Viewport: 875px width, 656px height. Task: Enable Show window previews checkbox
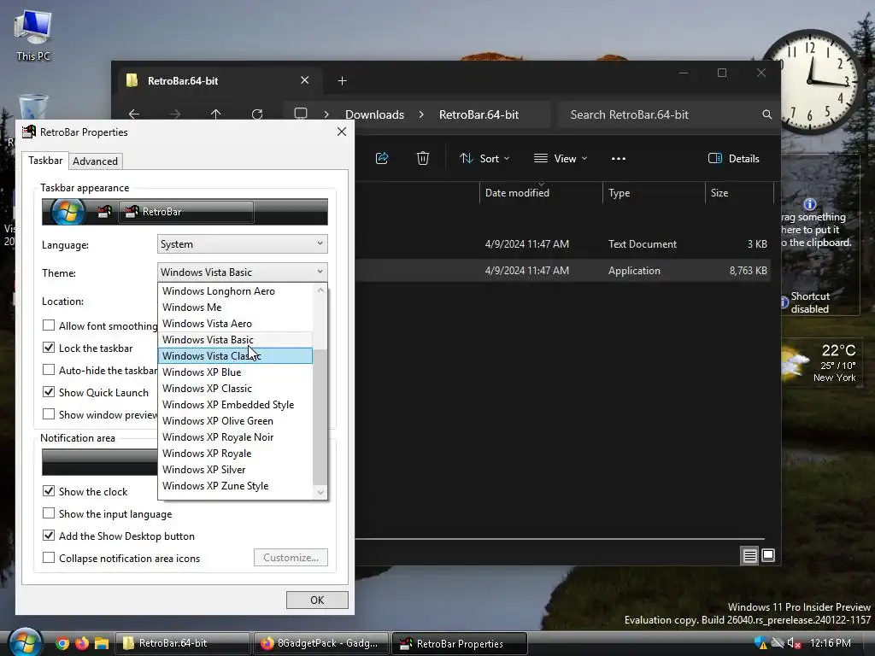click(49, 414)
